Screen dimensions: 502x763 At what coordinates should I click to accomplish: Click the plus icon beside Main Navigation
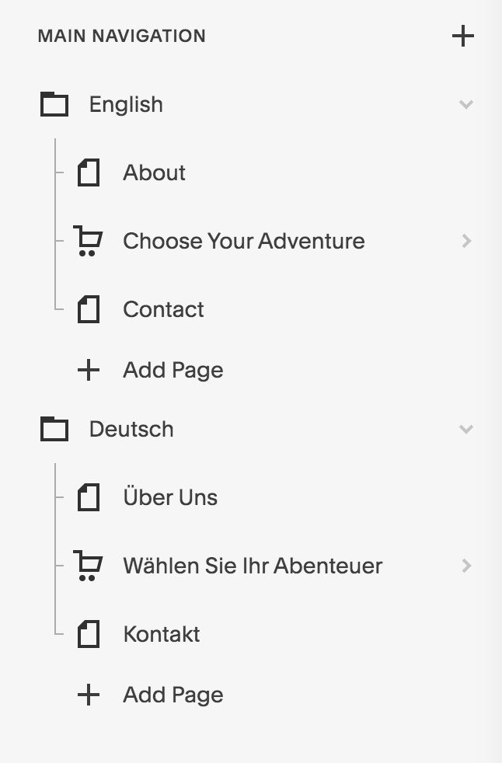tap(462, 36)
